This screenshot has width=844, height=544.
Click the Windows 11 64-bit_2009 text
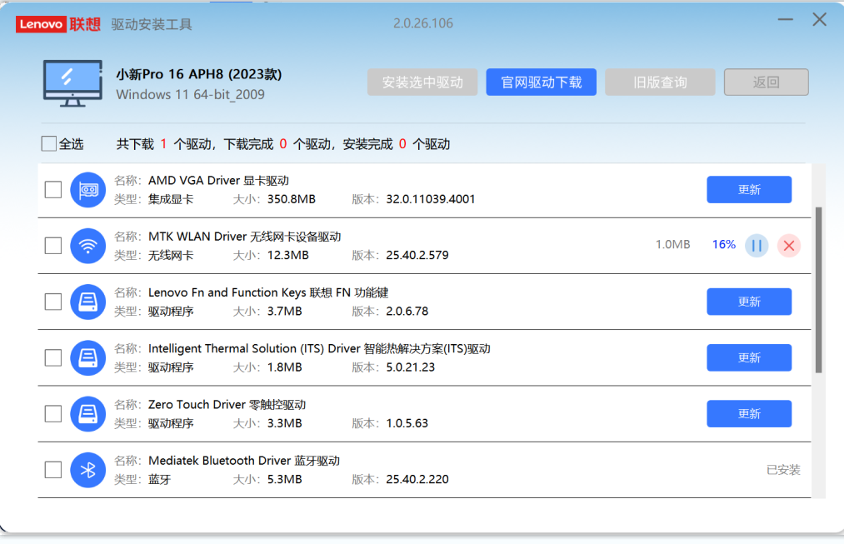coord(191,95)
